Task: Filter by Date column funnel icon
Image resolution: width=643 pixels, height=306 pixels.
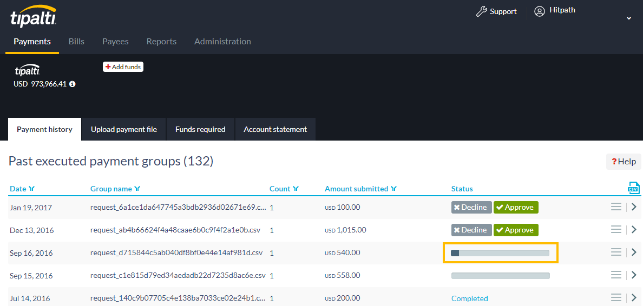Action: coord(32,189)
